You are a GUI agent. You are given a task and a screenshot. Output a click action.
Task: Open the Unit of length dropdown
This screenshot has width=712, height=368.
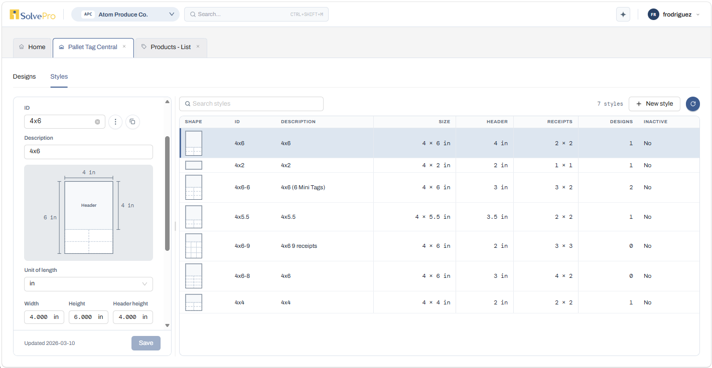[x=88, y=284]
